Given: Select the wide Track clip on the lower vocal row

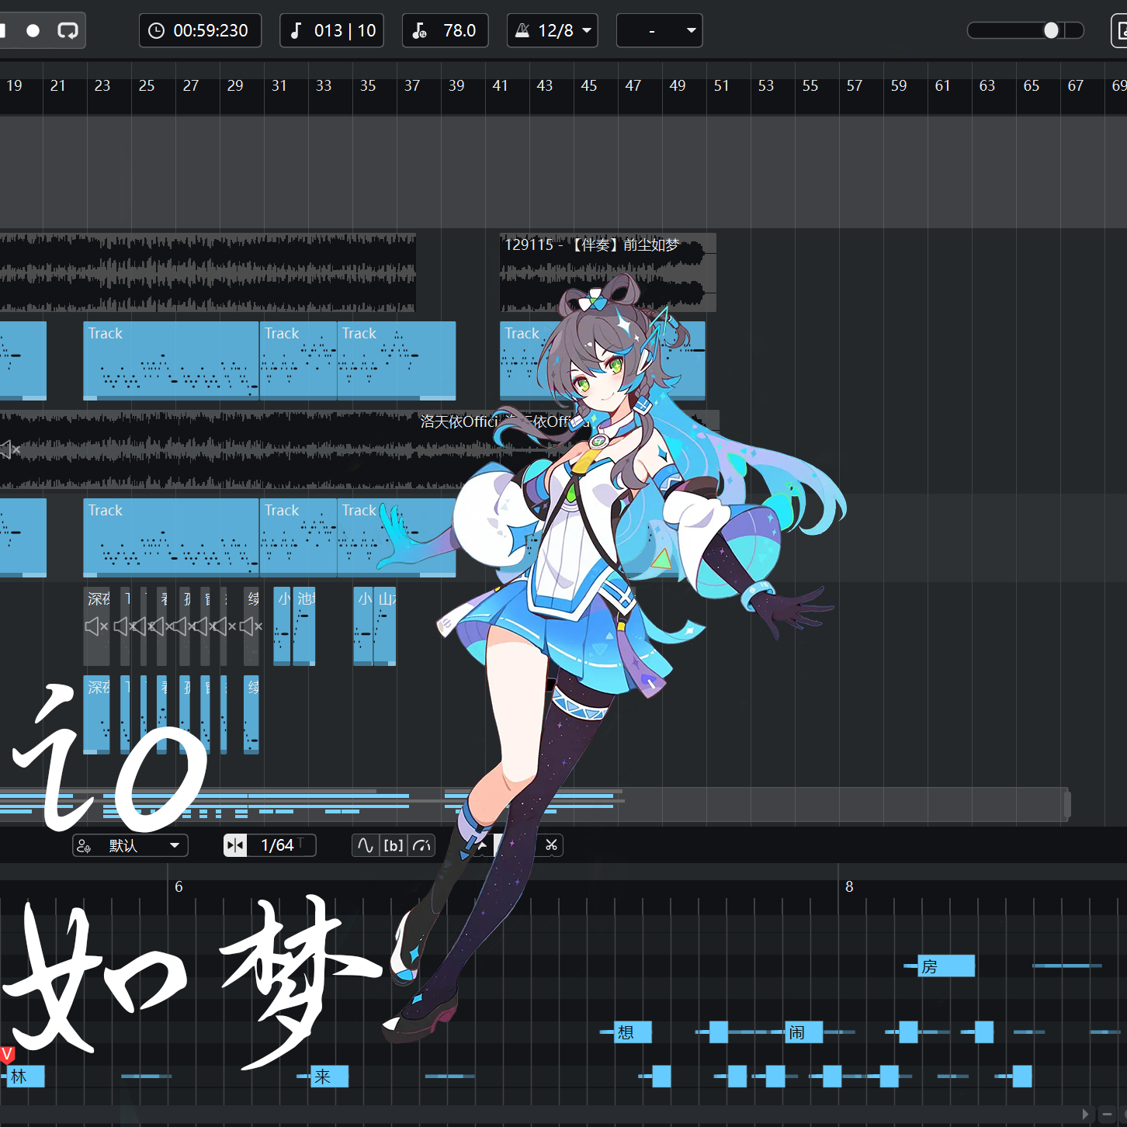Looking at the screenshot, I should coord(171,538).
